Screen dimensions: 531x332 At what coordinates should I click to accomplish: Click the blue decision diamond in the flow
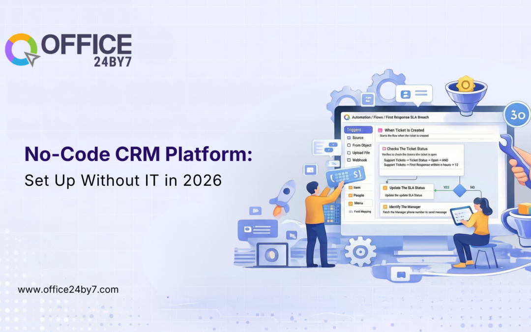459,190
